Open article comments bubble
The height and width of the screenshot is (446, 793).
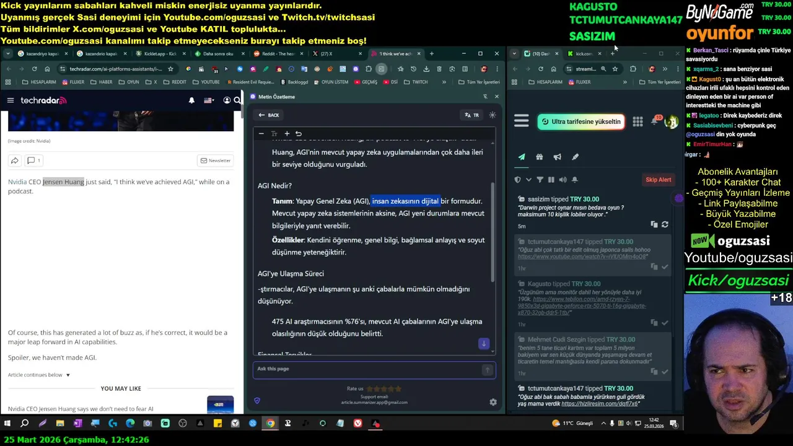33,160
